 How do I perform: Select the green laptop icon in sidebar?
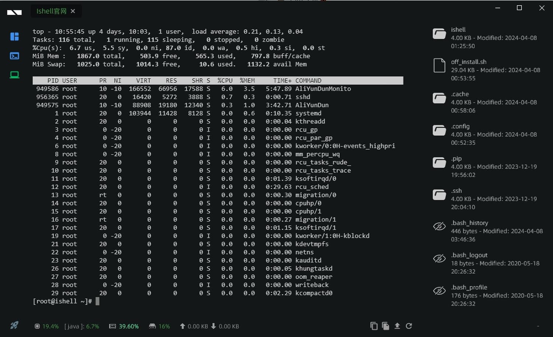14,75
